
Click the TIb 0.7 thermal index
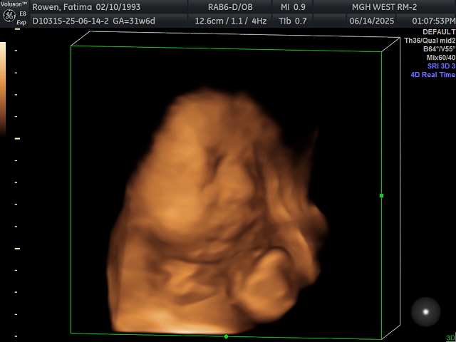point(294,21)
